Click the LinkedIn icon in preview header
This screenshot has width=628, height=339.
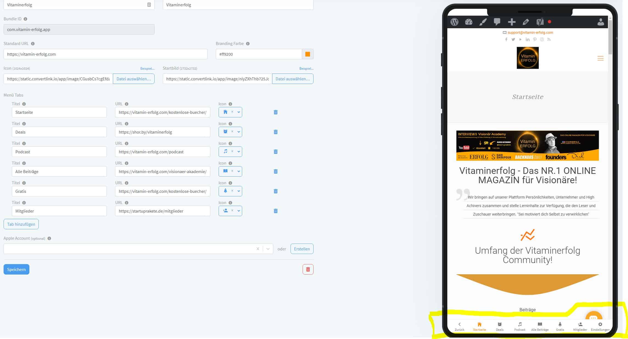tap(527, 39)
